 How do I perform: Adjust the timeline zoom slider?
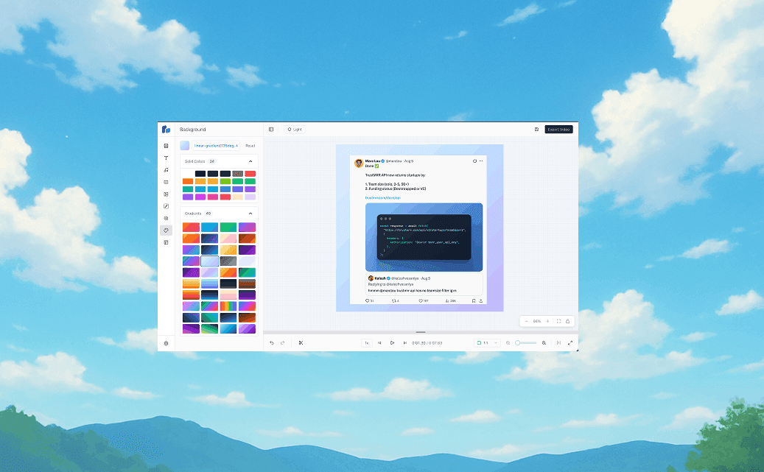pyautogui.click(x=526, y=343)
